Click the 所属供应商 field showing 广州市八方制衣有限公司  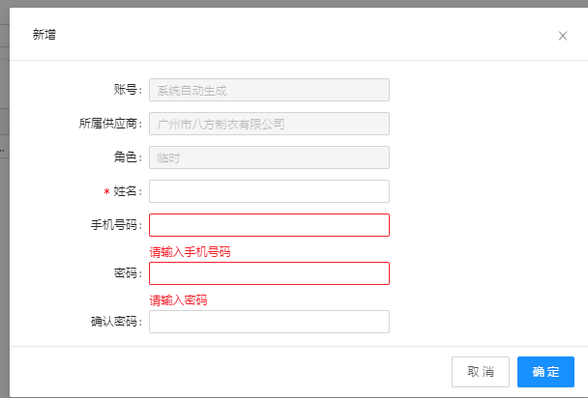[x=269, y=124]
